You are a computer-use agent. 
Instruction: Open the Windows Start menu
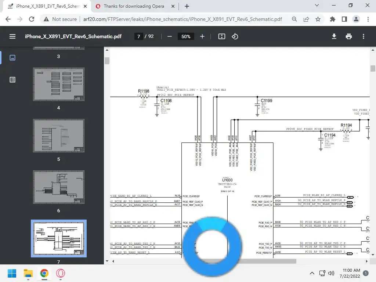pyautogui.click(x=12, y=273)
